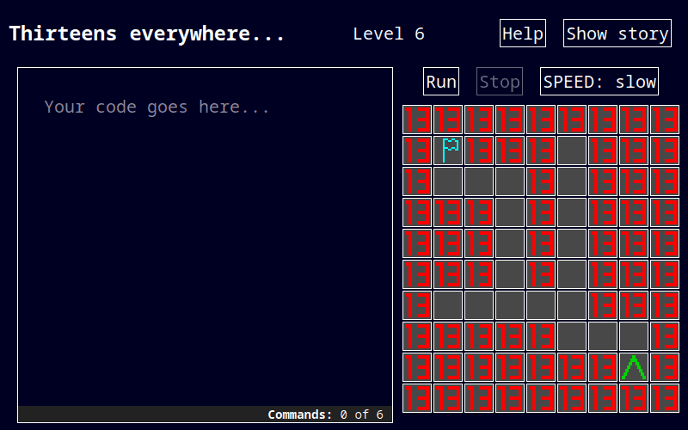The height and width of the screenshot is (430, 688).
Task: Click the empty gray tile directly above the green arrow
Action: point(634,336)
